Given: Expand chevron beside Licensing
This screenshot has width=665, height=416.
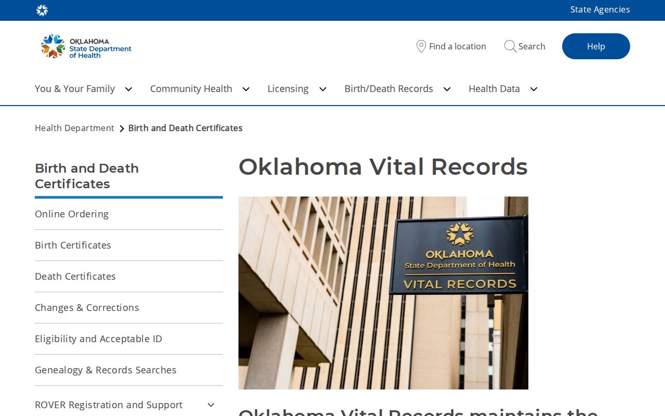Looking at the screenshot, I should click(323, 89).
